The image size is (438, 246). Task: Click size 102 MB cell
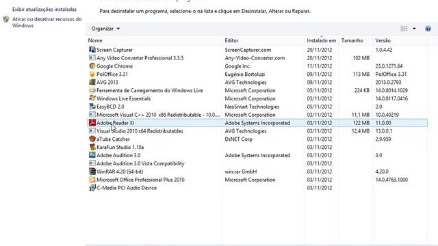tap(361, 58)
